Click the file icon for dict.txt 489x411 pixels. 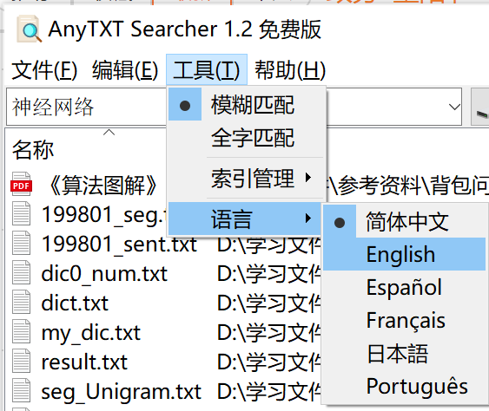[21, 302]
